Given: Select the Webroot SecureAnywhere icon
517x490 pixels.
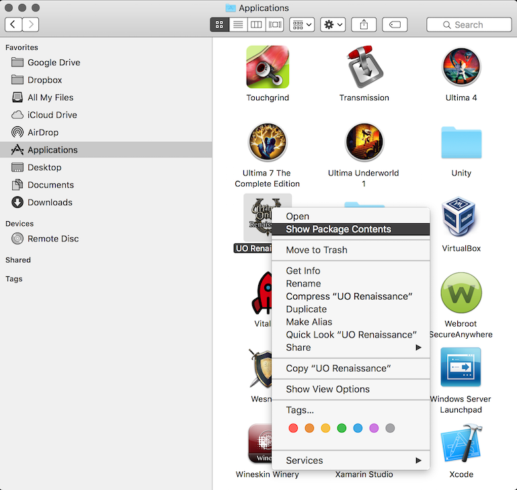Looking at the screenshot, I should [x=461, y=292].
